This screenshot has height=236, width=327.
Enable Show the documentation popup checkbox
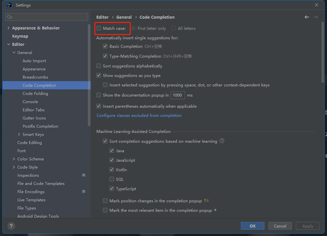click(99, 95)
